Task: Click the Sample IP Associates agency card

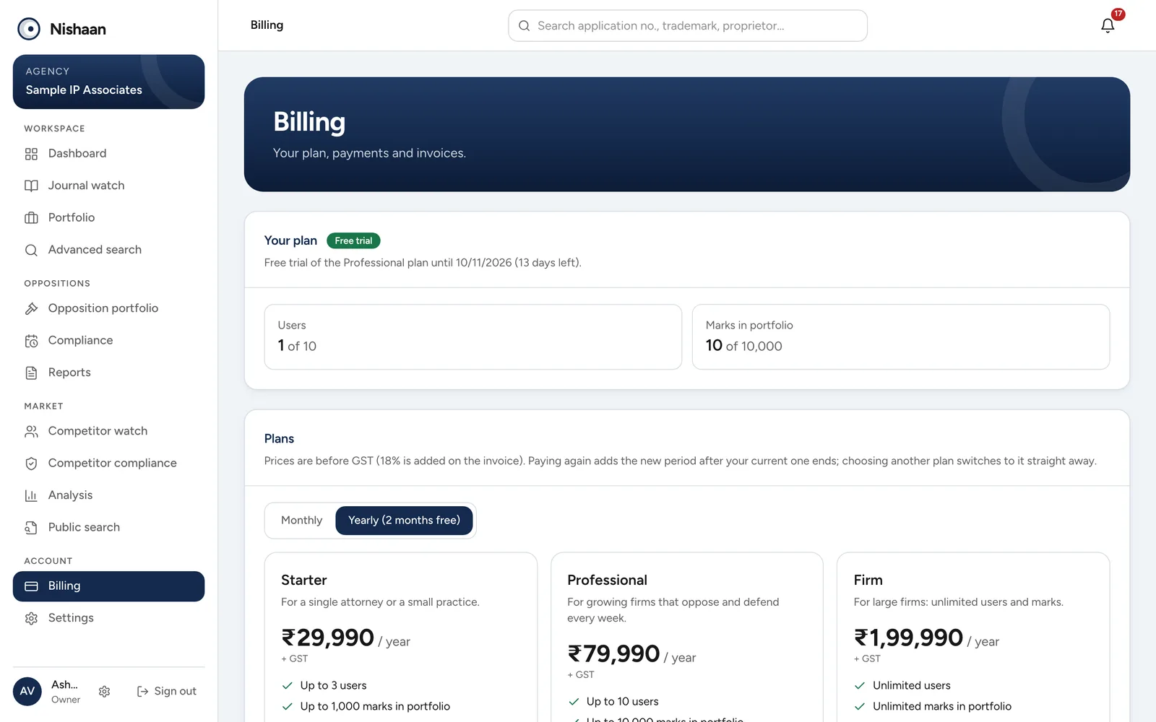Action: pos(108,82)
